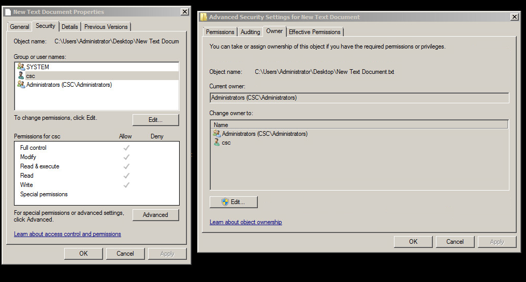Select Administrators (CSC\Administrators) in Change owner list
Image resolution: width=526 pixels, height=282 pixels.
click(359, 133)
